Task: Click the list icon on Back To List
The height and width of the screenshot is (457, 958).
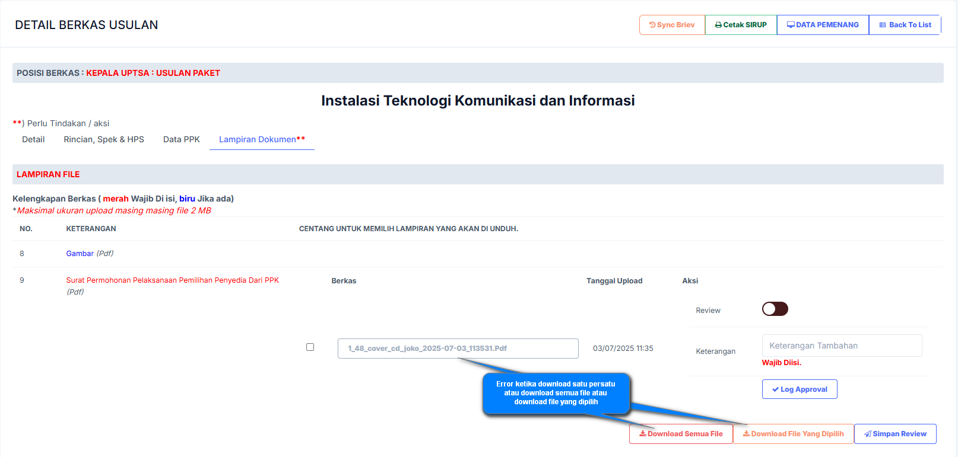Action: click(883, 25)
